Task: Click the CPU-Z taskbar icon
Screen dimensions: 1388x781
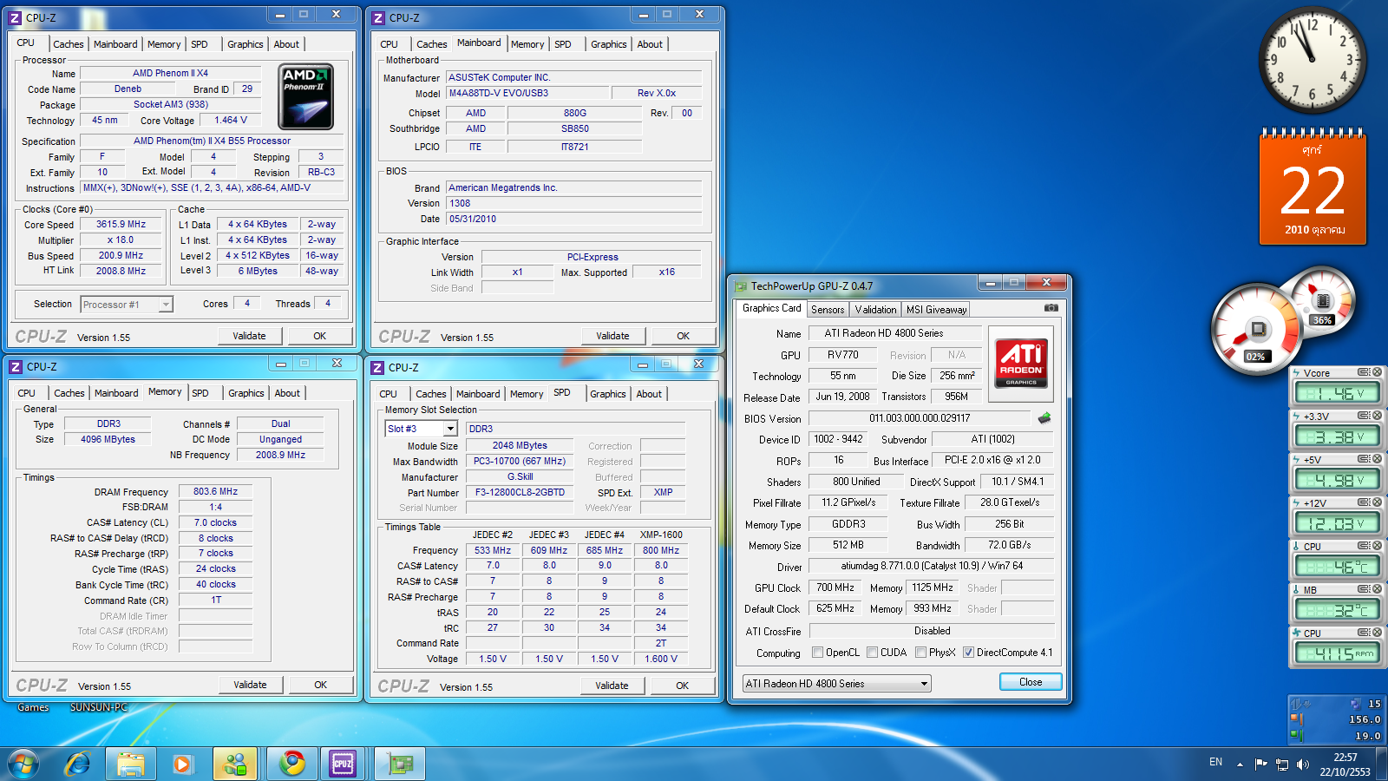Action: click(x=343, y=764)
